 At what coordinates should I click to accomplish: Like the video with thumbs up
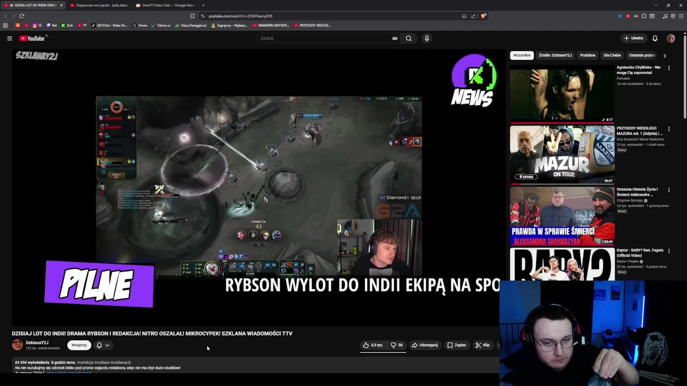(372, 345)
